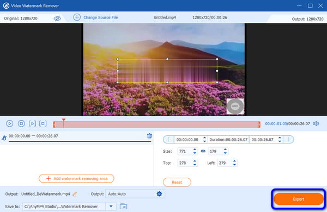Click left trim handle of timeline
Screen dimensions: 327x212
[x=54, y=124]
